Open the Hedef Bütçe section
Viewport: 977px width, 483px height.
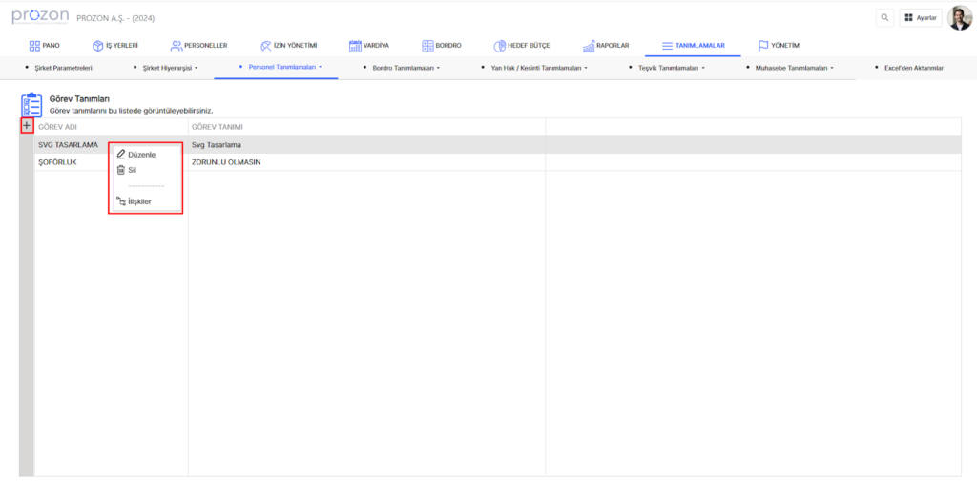[x=521, y=45]
